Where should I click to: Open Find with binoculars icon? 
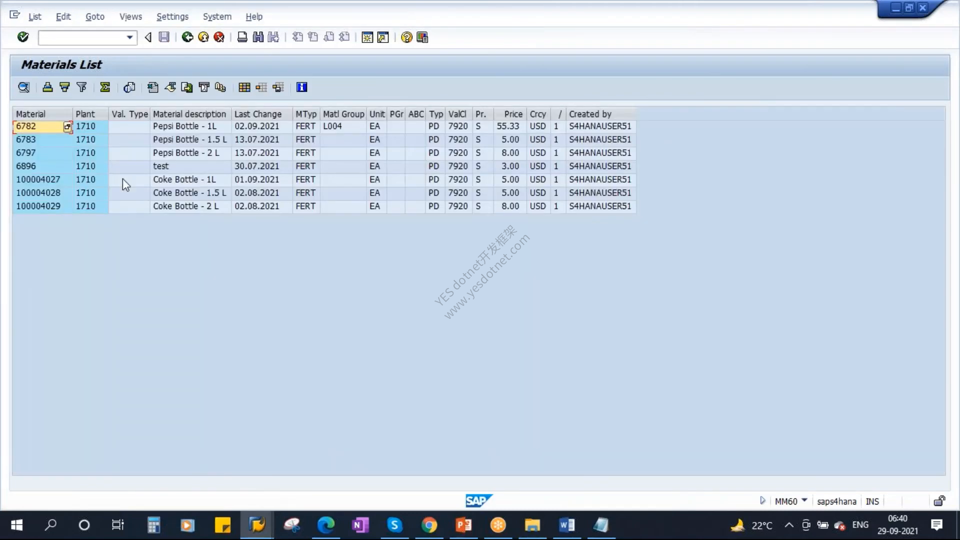258,37
